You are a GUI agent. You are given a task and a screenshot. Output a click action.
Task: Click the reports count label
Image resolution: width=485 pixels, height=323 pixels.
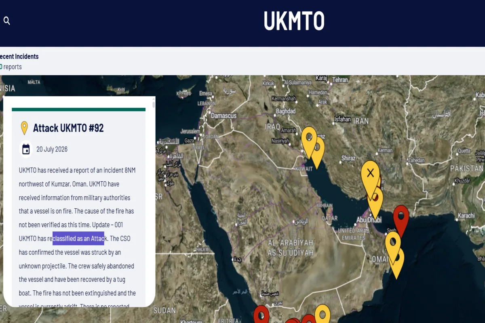pyautogui.click(x=11, y=67)
